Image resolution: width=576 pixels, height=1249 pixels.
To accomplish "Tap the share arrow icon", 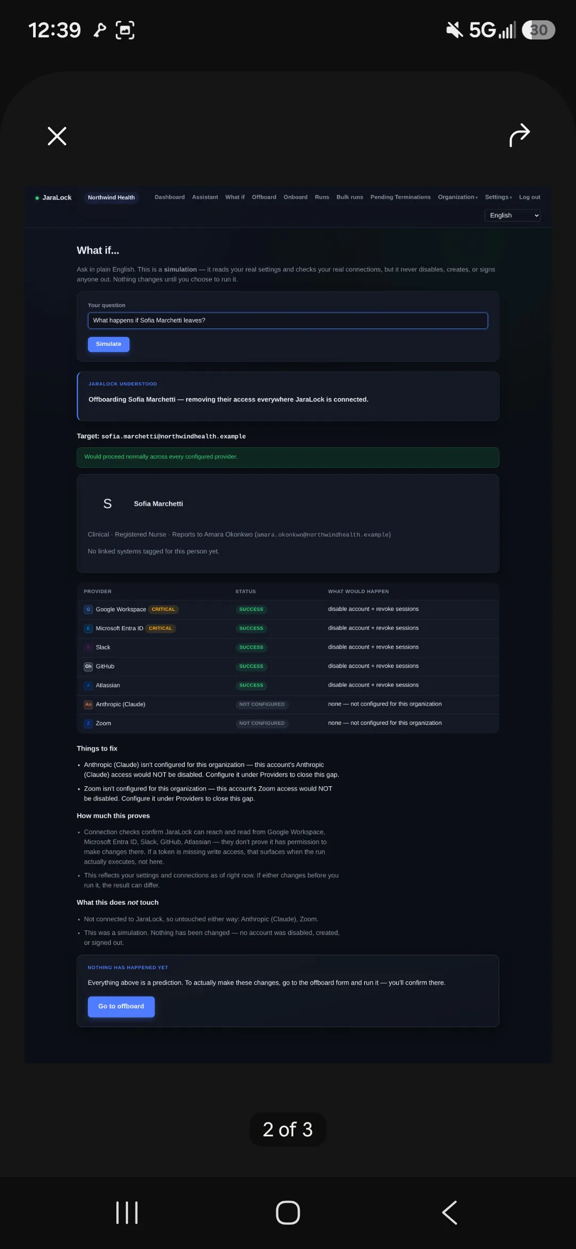I will click(519, 135).
